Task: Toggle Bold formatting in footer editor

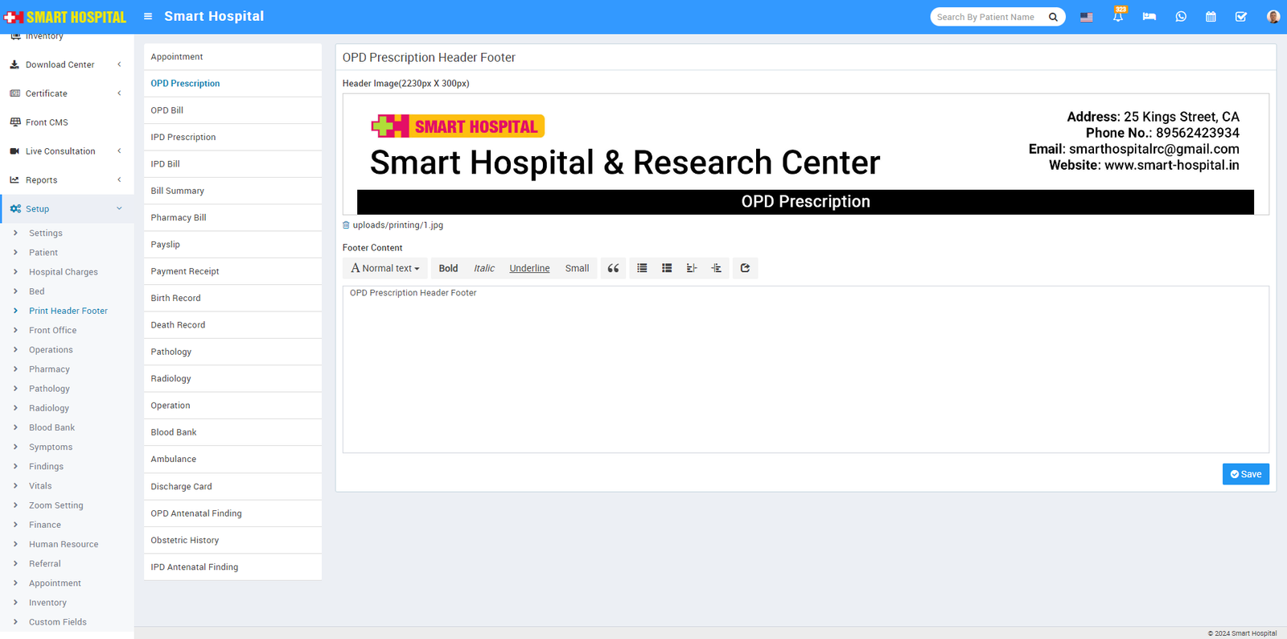Action: pyautogui.click(x=448, y=269)
